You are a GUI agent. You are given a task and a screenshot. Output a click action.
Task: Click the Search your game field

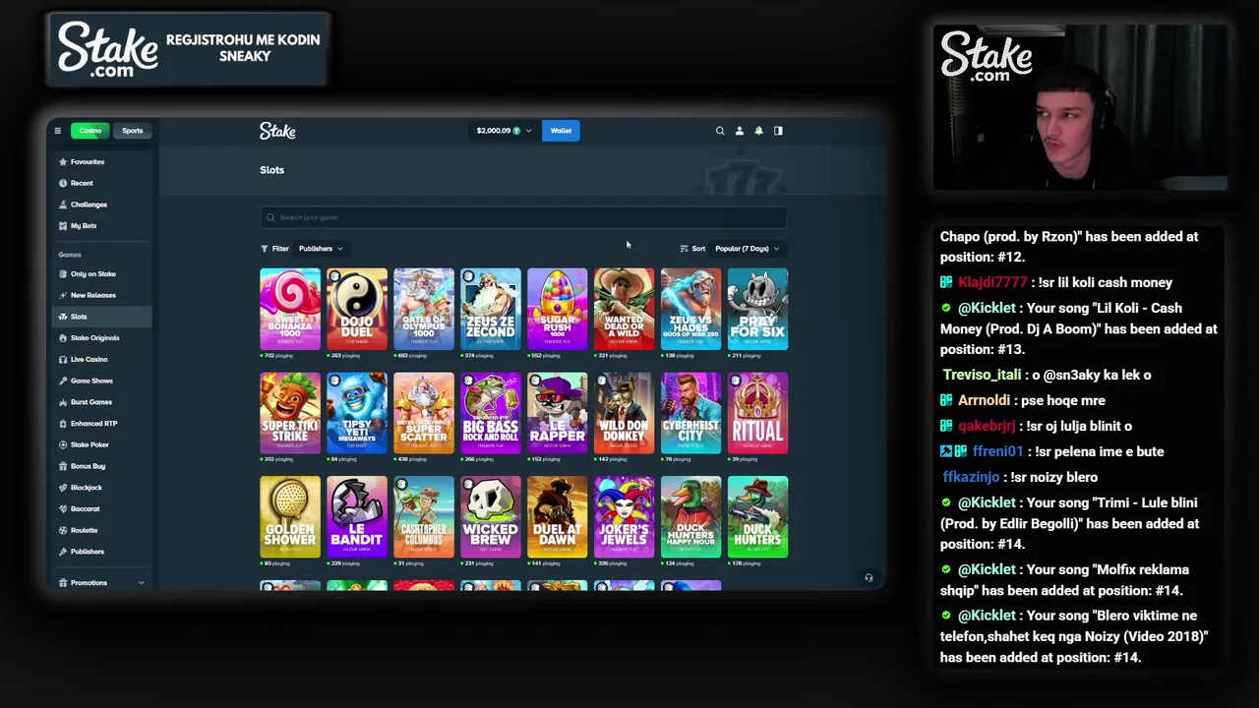523,217
